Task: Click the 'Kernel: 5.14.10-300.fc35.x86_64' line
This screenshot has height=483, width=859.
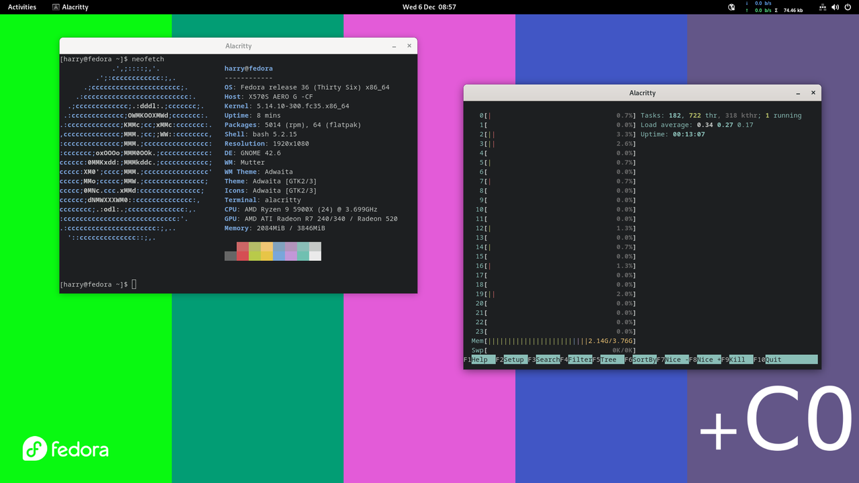Action: (287, 106)
